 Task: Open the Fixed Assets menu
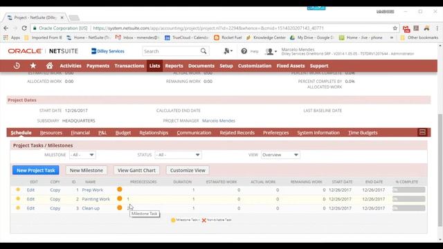[x=291, y=66]
